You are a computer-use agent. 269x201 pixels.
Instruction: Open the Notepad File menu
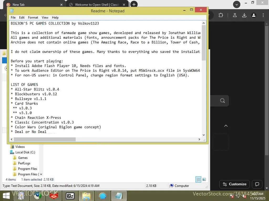13,18
